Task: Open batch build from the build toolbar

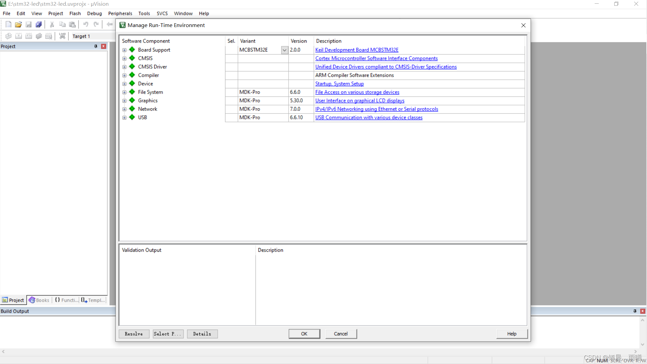Action: click(x=39, y=36)
